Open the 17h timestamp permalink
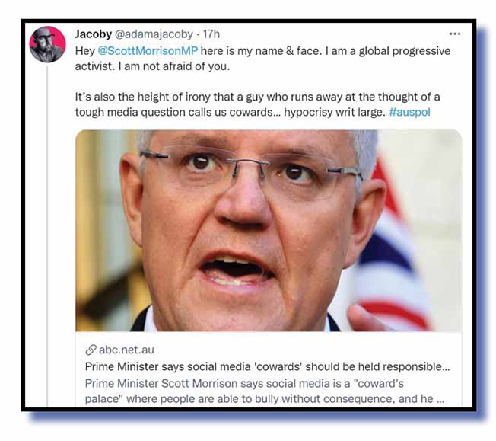 [211, 34]
